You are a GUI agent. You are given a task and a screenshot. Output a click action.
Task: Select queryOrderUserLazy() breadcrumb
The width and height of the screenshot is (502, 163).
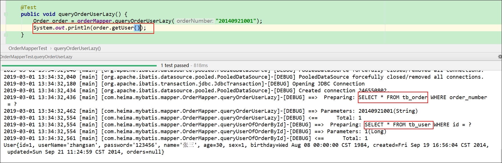77,48
